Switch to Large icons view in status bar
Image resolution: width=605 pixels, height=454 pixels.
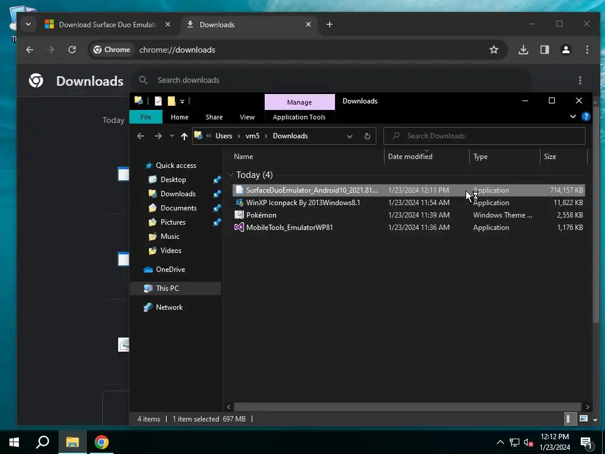tap(583, 419)
